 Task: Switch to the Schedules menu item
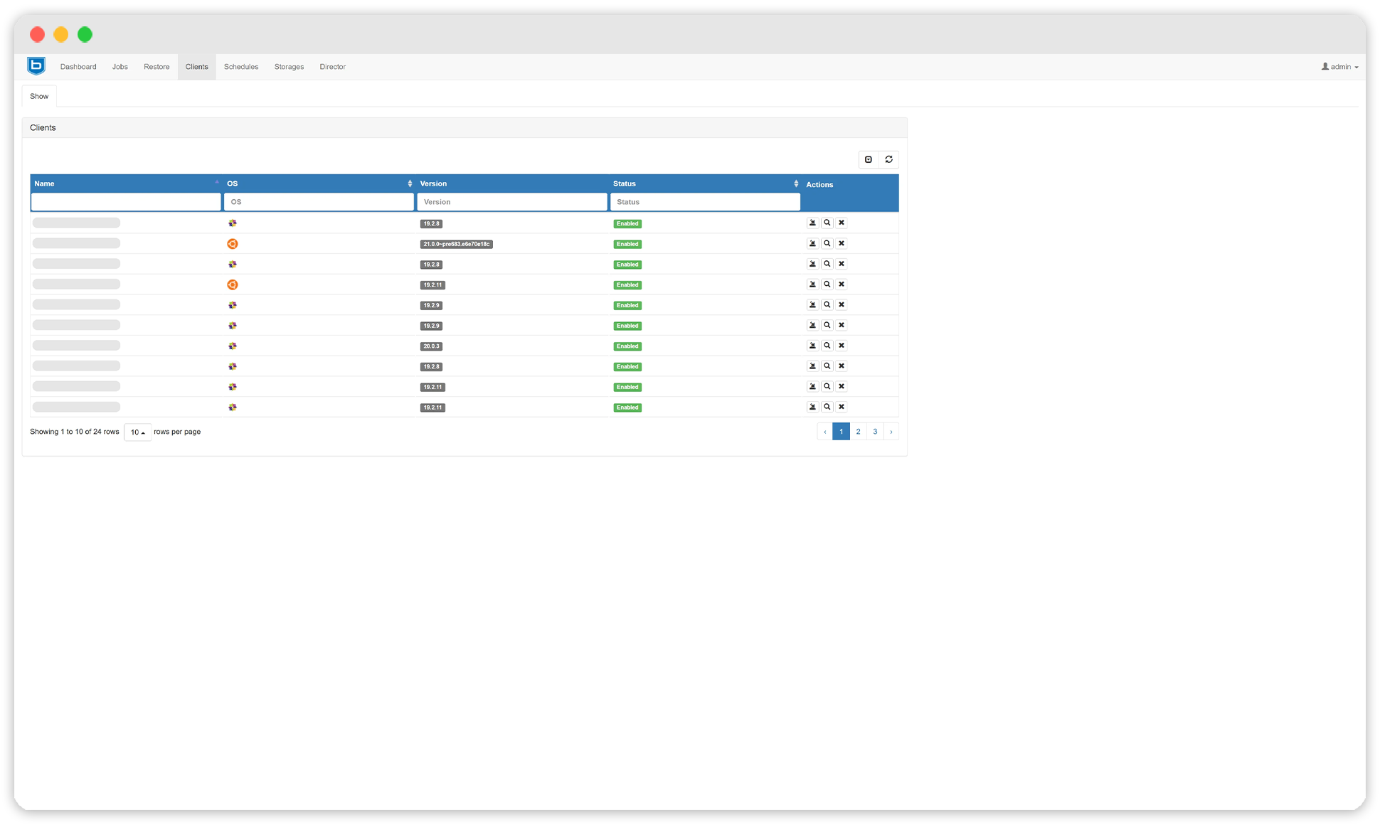tap(240, 66)
